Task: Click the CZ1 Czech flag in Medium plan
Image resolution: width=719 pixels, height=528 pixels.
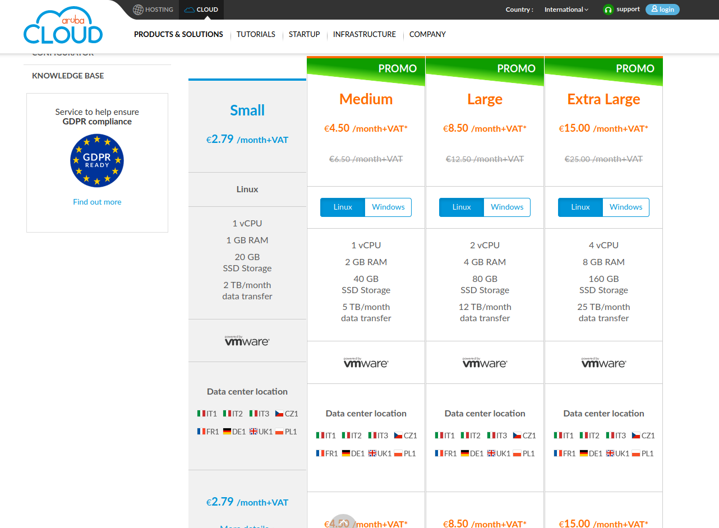Action: coord(398,436)
